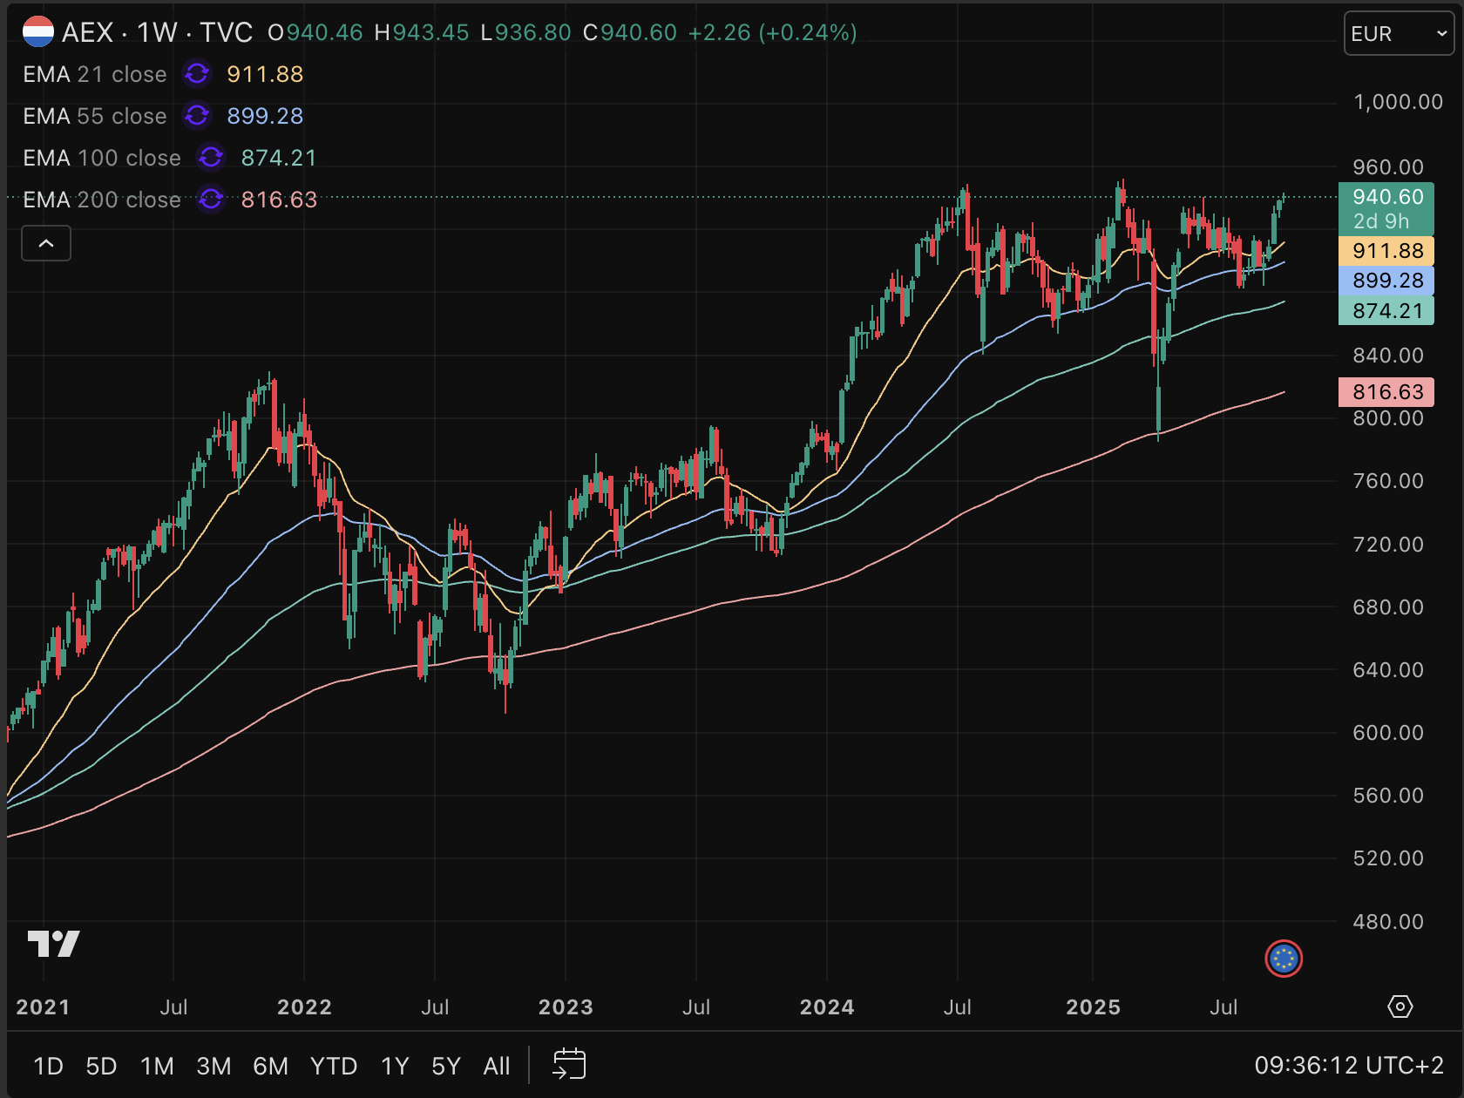Click the Netherlands flag symbol icon

pos(37,32)
